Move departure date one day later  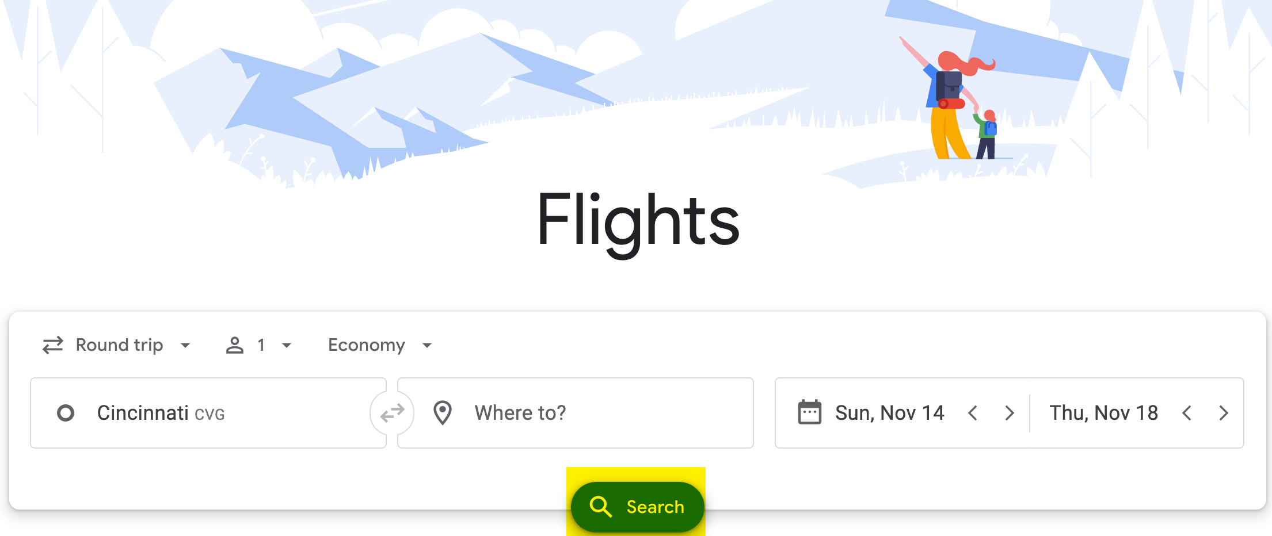tap(1009, 413)
